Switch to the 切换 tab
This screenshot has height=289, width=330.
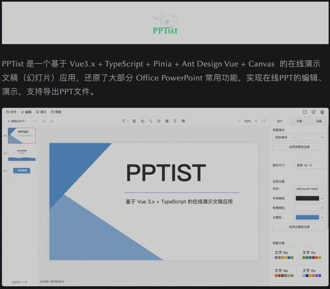(299, 121)
